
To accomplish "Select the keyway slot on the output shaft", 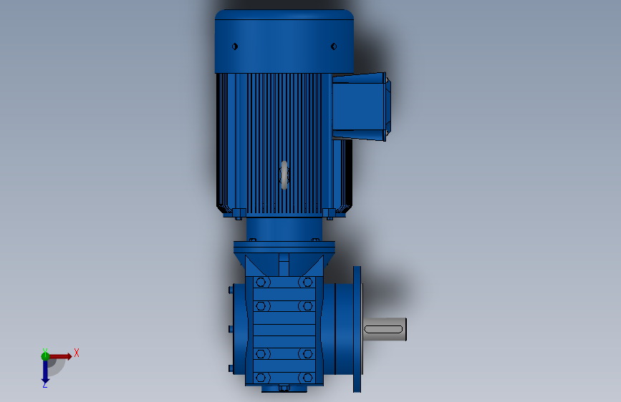I will coord(383,329).
